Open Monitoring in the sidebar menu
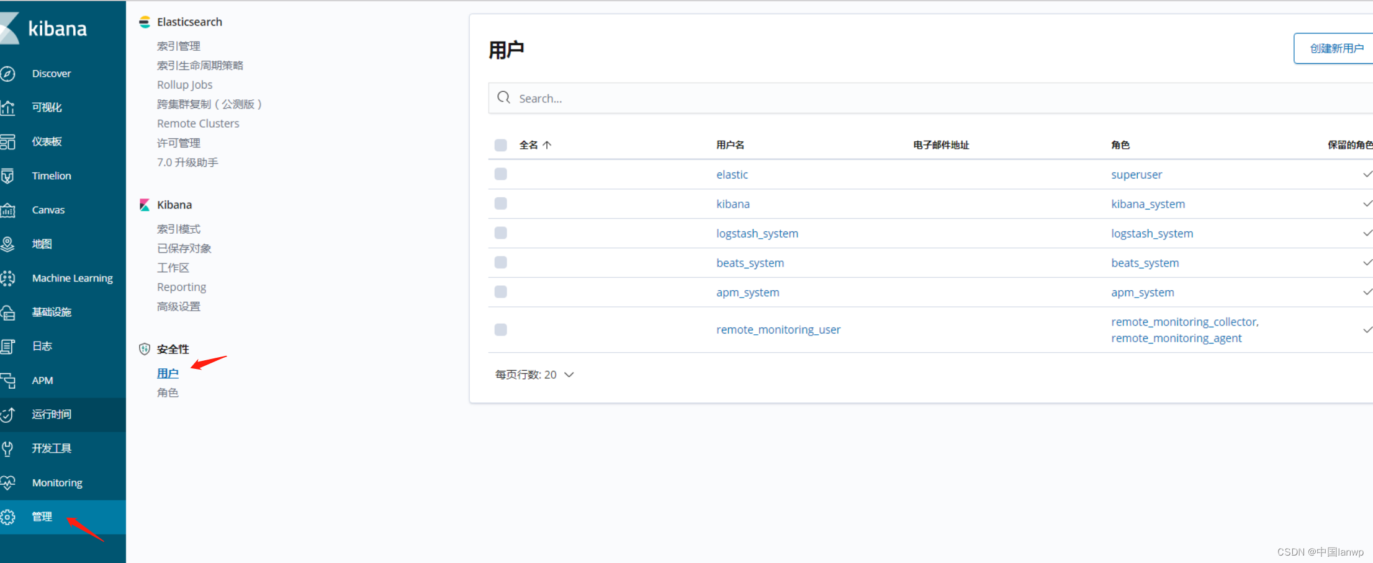The height and width of the screenshot is (563, 1373). click(x=57, y=483)
